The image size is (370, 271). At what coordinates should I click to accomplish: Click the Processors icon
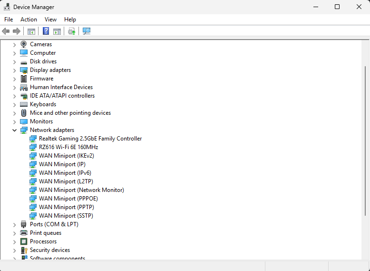24,241
